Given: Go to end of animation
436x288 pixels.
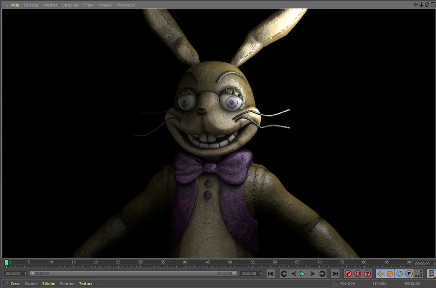Looking at the screenshot, I should (x=335, y=274).
